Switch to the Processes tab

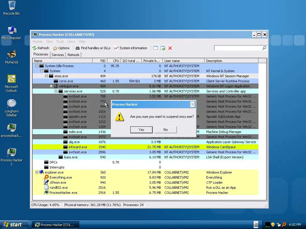tap(41, 54)
